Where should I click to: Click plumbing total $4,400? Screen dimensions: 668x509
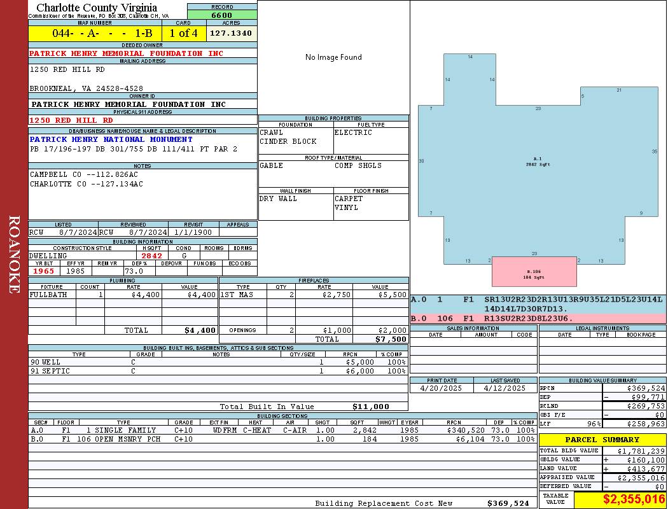pyautogui.click(x=200, y=330)
